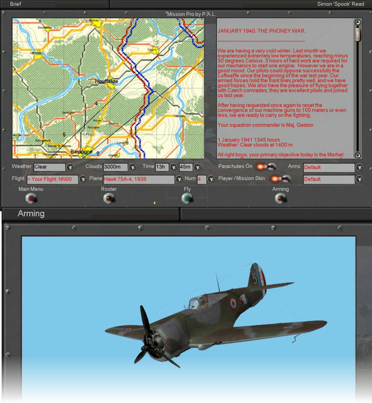The width and height of the screenshot is (372, 403).
Task: Open the Clouds height dropdown
Action: pyautogui.click(x=132, y=167)
